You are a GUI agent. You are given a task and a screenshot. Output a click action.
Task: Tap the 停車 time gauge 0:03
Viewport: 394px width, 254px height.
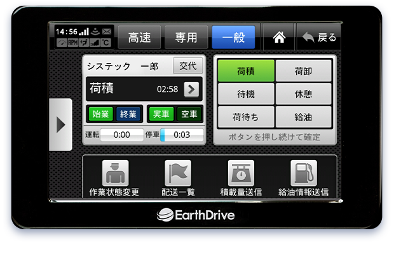pyautogui.click(x=182, y=135)
